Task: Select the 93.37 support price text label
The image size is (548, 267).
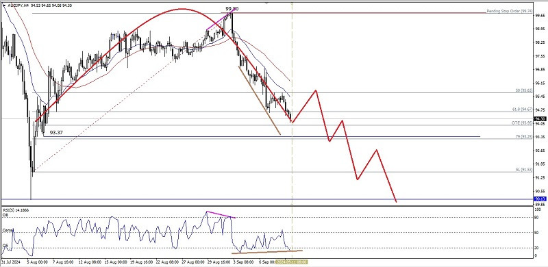Action: click(x=56, y=132)
